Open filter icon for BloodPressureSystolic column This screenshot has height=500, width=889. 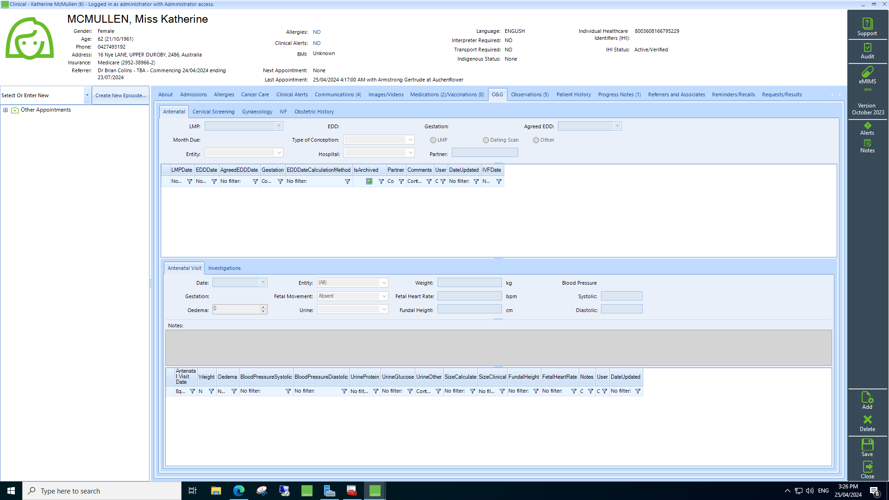pos(288,391)
